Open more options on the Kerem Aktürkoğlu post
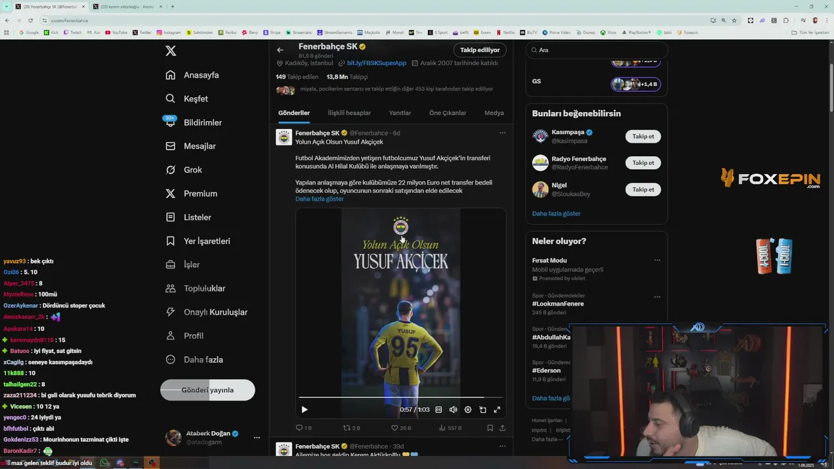 502,446
